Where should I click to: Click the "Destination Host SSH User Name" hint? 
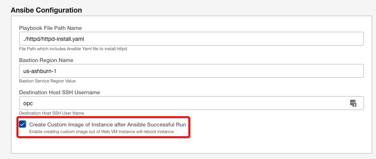tap(51, 113)
